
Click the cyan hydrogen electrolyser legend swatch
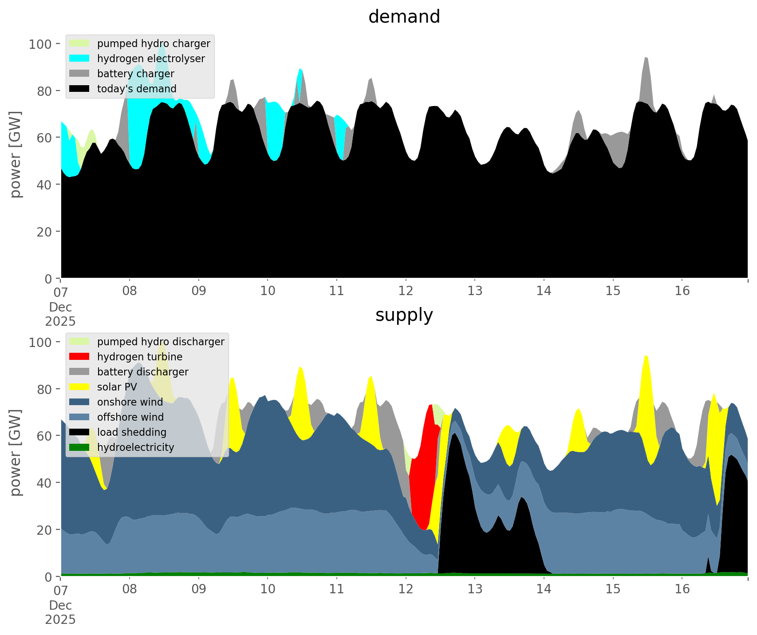click(x=79, y=59)
